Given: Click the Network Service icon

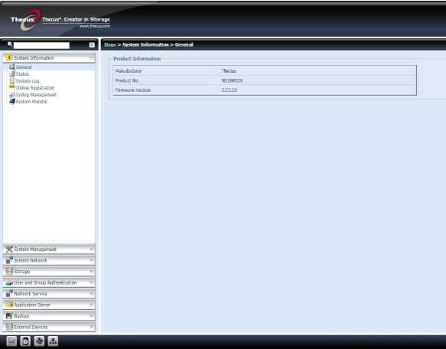Looking at the screenshot, I should (9, 293).
